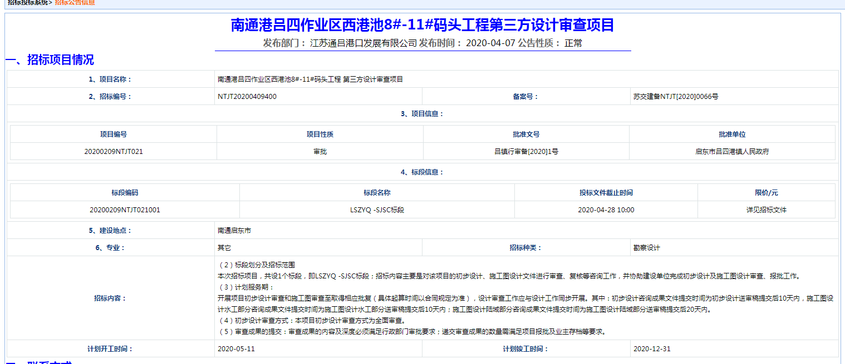Click the column header 批准单位
845x364 pixels.
tap(732, 134)
